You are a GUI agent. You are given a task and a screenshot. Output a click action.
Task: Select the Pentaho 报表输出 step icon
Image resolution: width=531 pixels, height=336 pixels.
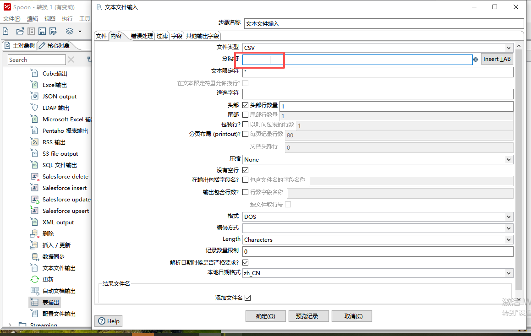click(34, 130)
